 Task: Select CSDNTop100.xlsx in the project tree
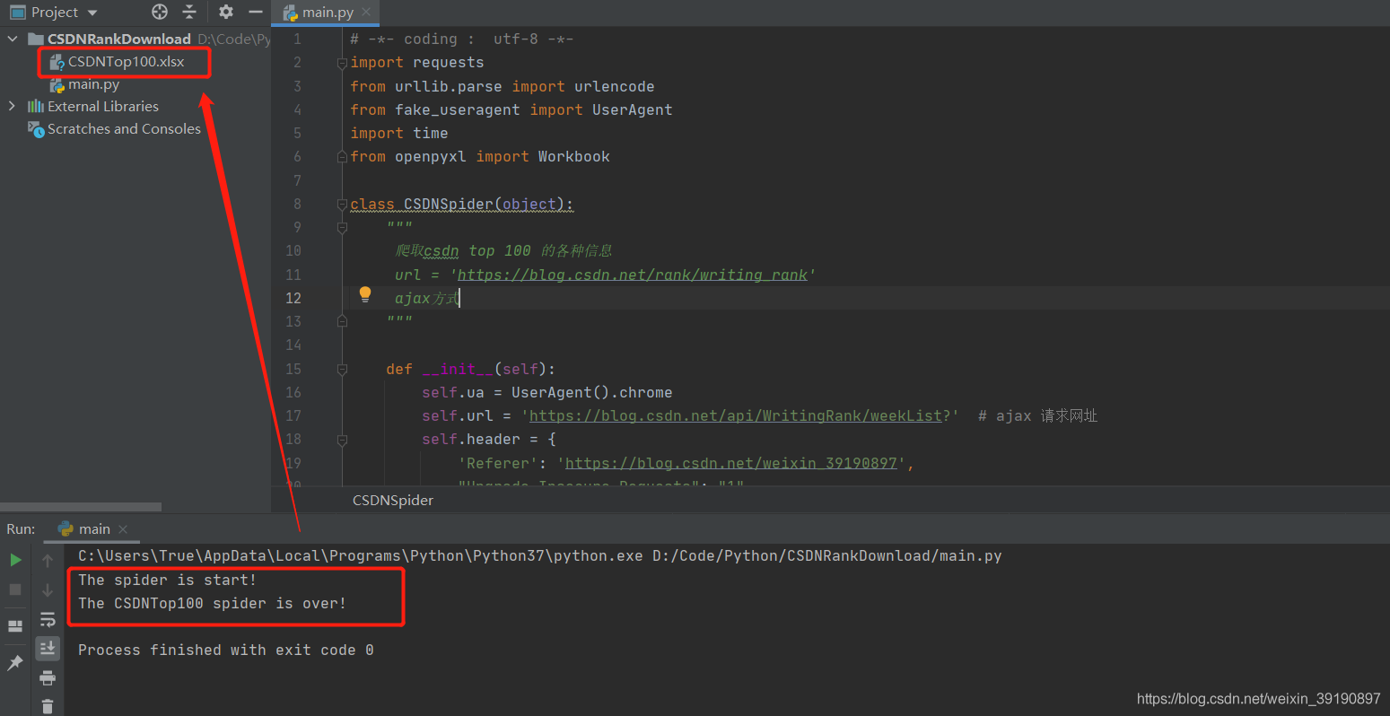pos(126,62)
